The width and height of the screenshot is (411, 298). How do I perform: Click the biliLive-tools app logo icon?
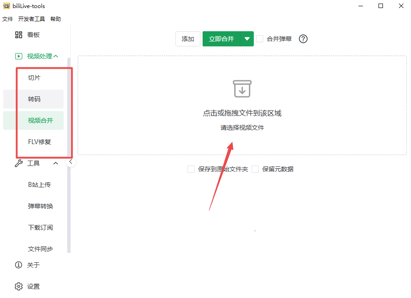[x=7, y=6]
